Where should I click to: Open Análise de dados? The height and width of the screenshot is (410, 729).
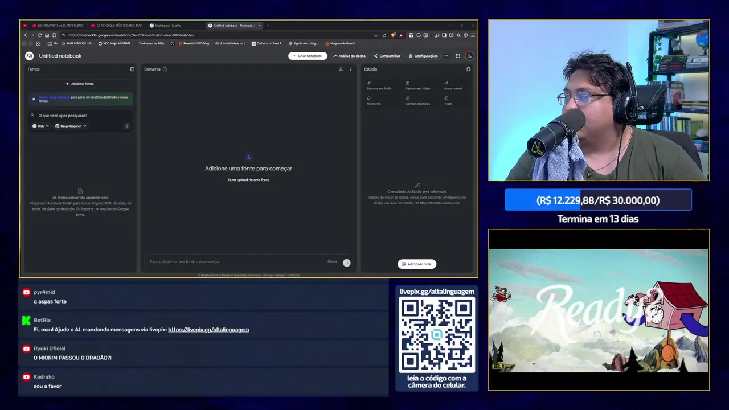pos(349,56)
